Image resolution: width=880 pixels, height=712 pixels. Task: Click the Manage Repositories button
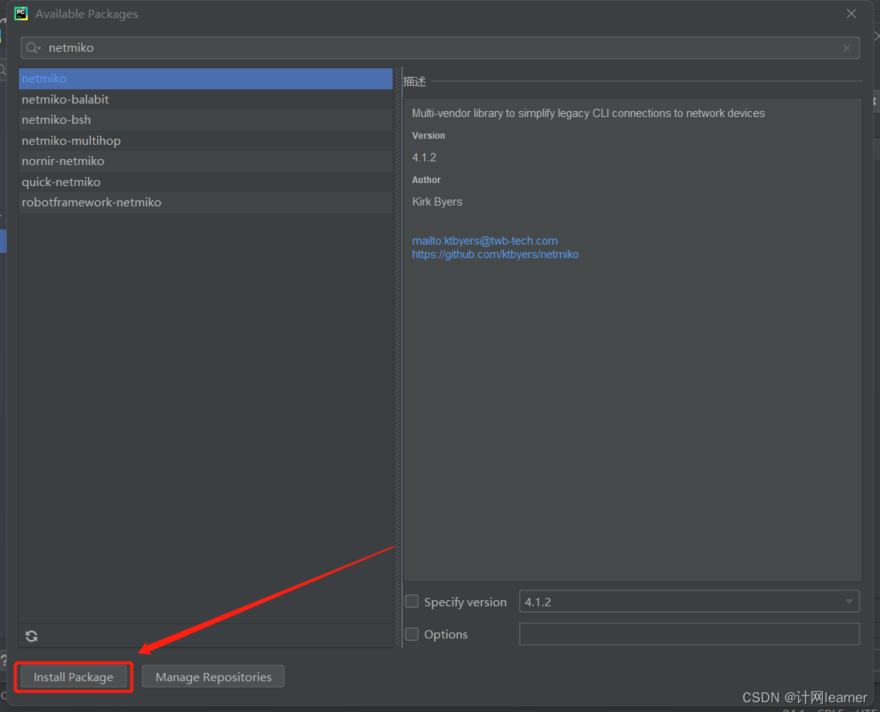[x=213, y=677]
